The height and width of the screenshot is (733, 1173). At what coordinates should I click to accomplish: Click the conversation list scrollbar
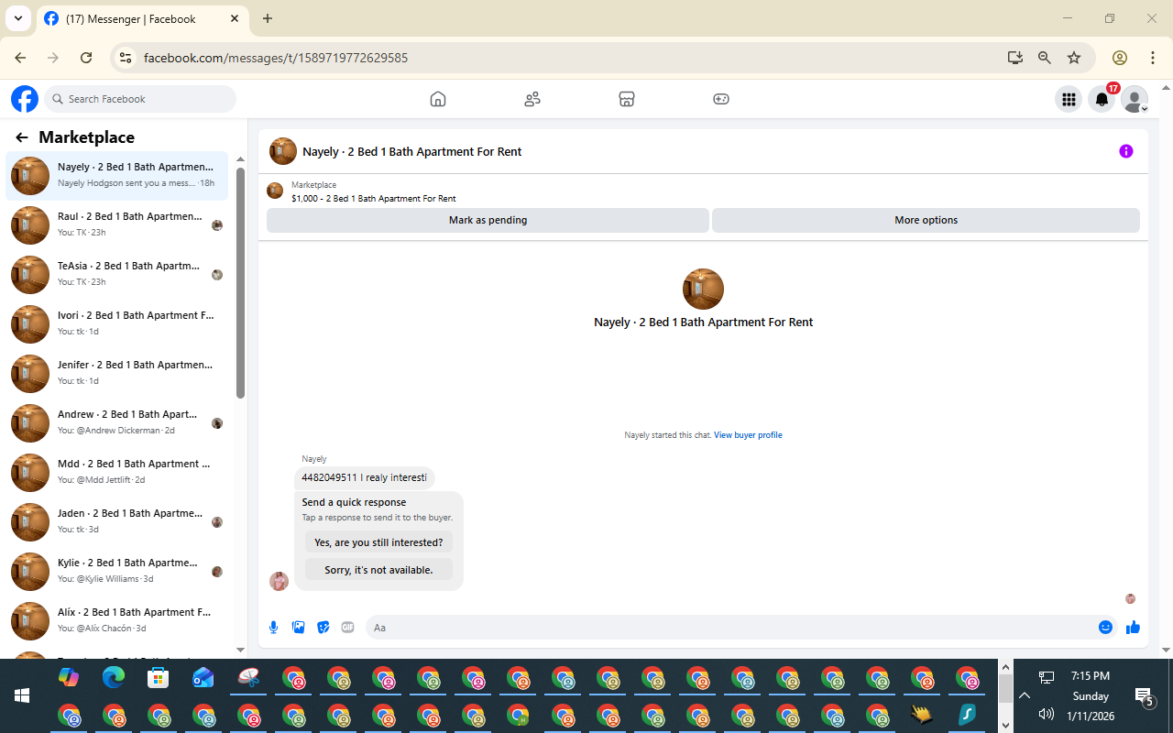(240, 282)
